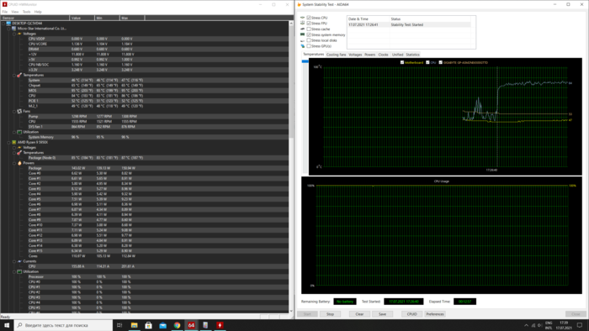Select the DESKTOP computer icon in the HWMonitor tree
Viewport: 589px width, 331px height.
tap(8, 24)
